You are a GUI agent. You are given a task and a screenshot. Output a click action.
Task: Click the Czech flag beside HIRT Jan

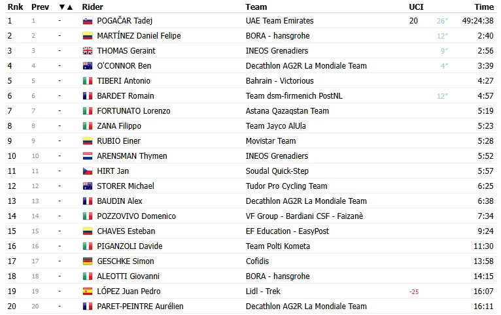point(88,171)
